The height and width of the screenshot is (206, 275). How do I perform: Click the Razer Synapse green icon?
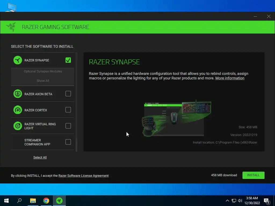18,60
